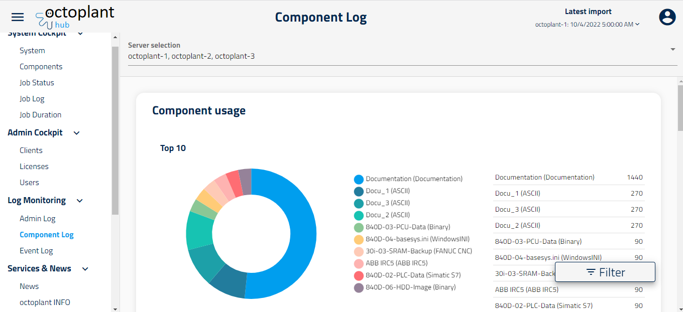Toggle ABB IRC5 legend color dot
Screen dimensions: 683x312
[x=359, y=263]
